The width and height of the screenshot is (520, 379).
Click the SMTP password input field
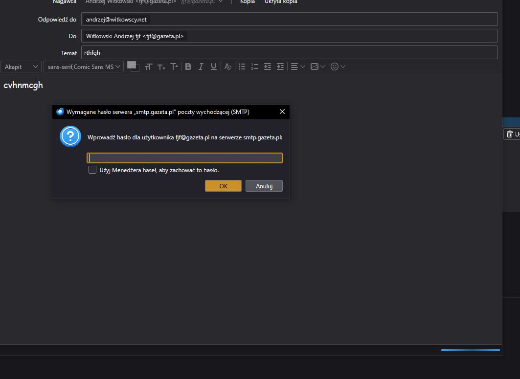click(x=184, y=157)
